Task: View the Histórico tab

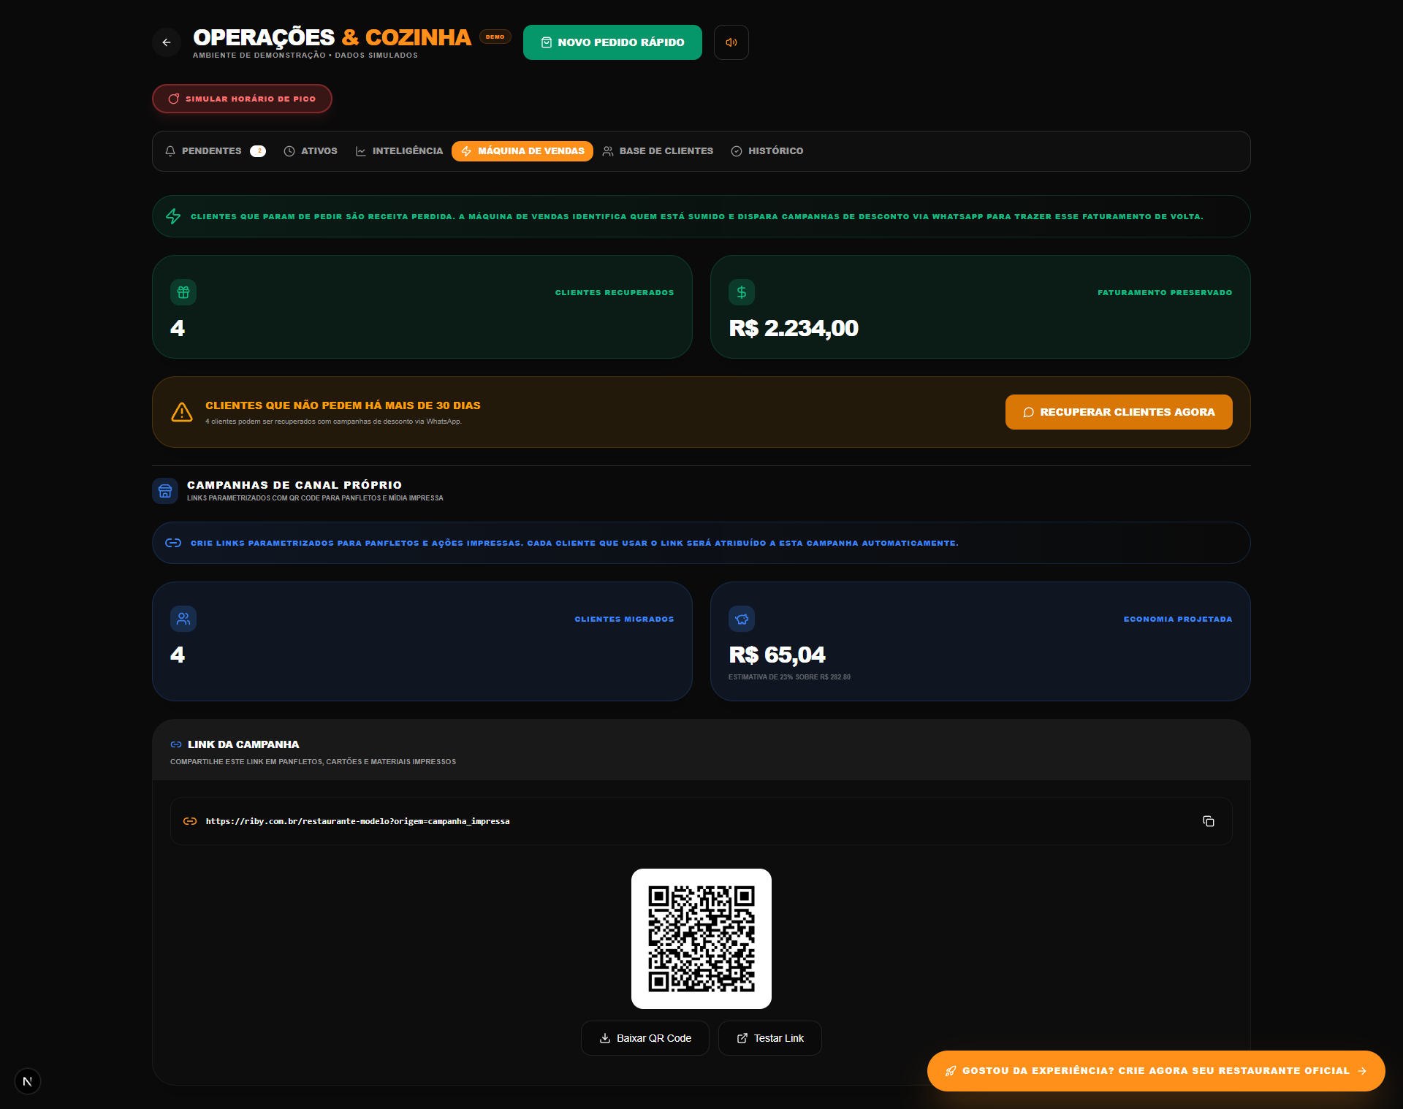Action: (x=767, y=151)
